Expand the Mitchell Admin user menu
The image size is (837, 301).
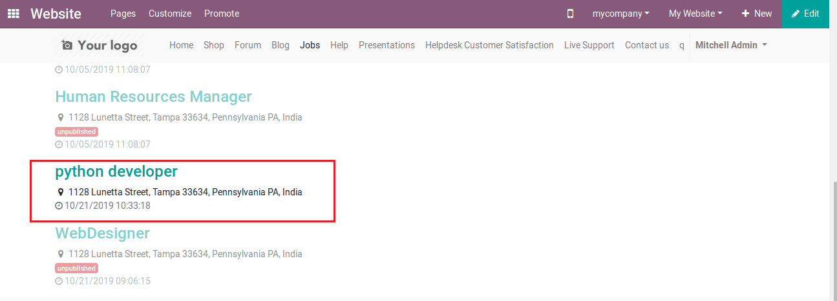pyautogui.click(x=731, y=45)
